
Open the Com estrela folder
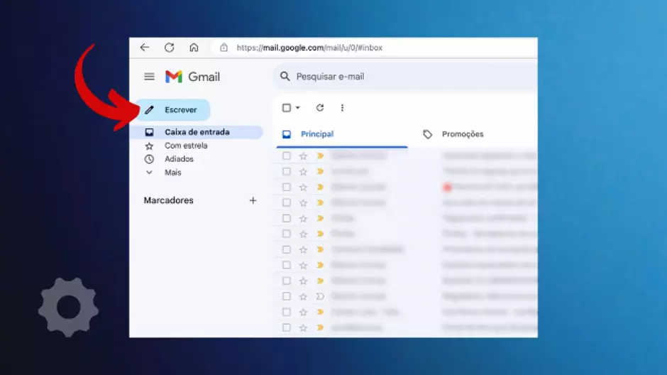coord(186,146)
